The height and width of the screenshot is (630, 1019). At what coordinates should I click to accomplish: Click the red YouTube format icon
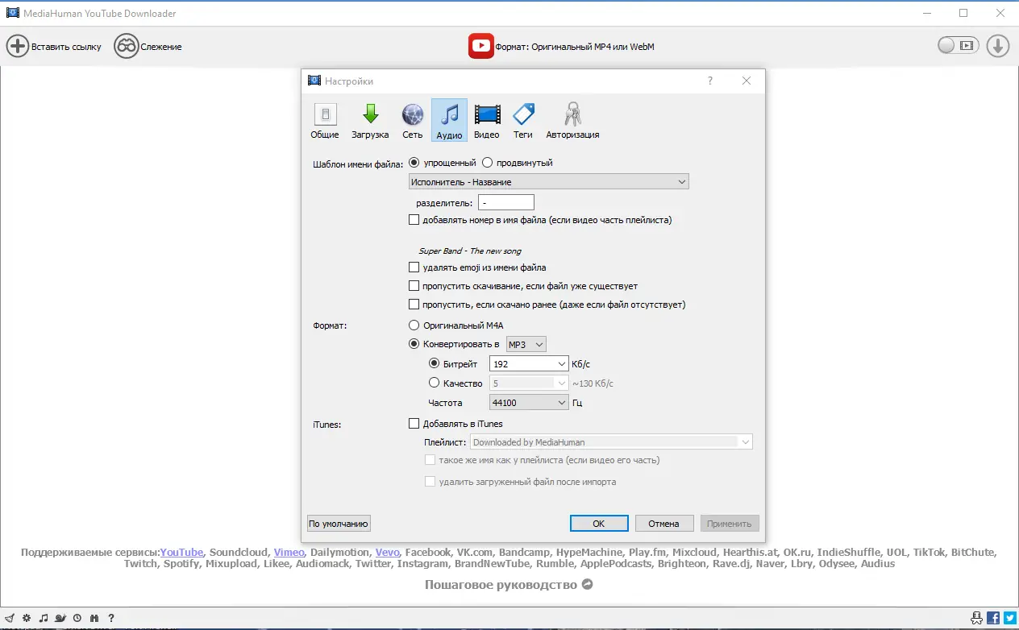pos(480,47)
